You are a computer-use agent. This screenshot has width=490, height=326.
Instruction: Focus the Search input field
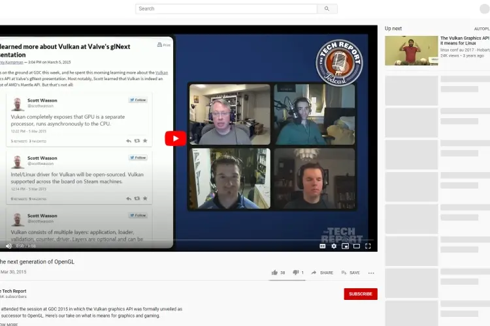pos(226,8)
